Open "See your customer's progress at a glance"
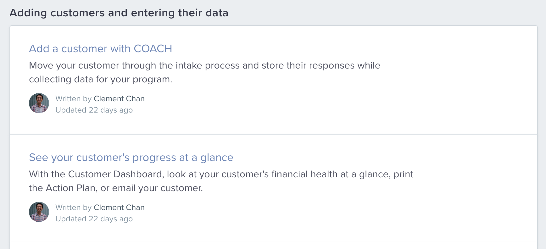 (x=131, y=158)
